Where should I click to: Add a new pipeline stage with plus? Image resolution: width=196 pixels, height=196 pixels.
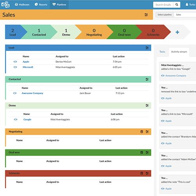point(177,32)
